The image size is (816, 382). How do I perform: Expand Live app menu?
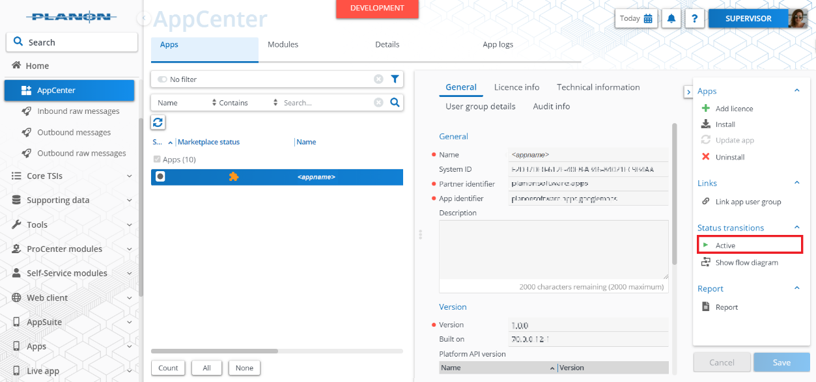tap(72, 371)
